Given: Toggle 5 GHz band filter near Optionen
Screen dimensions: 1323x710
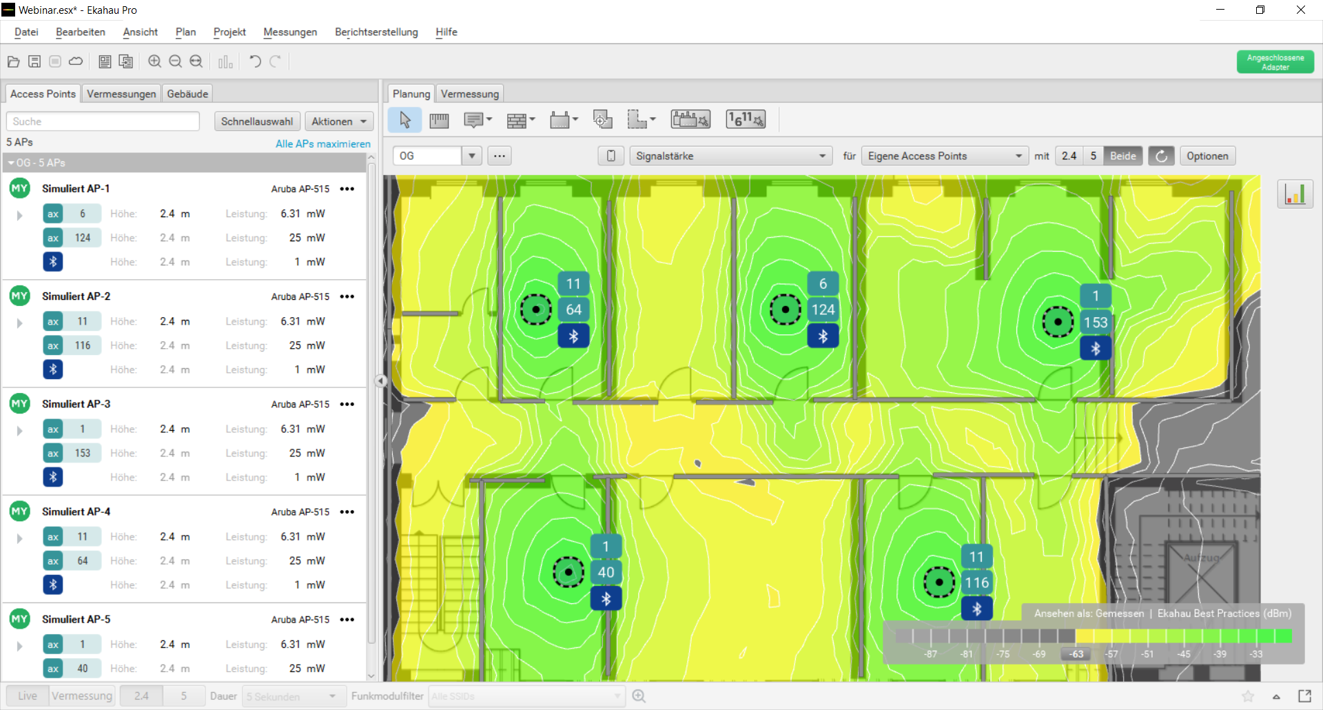Looking at the screenshot, I should 1093,156.
